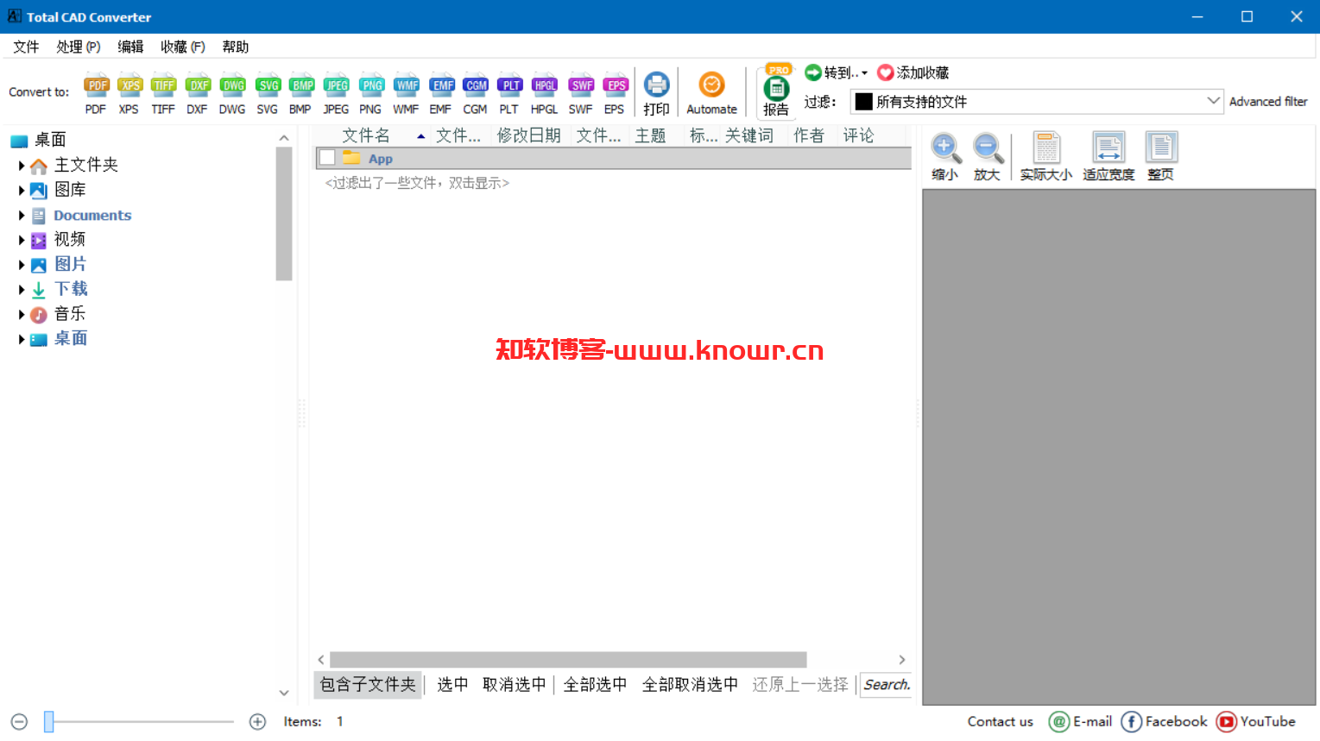Click 添加收藏 button
This screenshot has width=1320, height=741.
913,72
